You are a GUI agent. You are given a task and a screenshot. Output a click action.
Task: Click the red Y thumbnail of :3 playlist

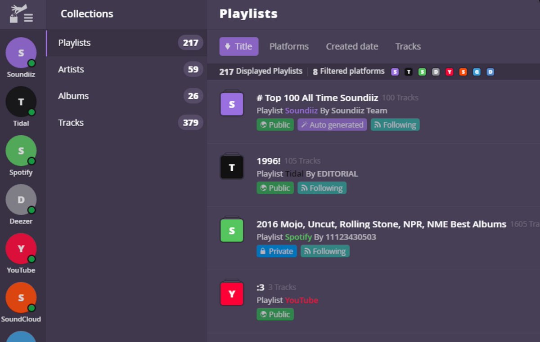coord(232,294)
